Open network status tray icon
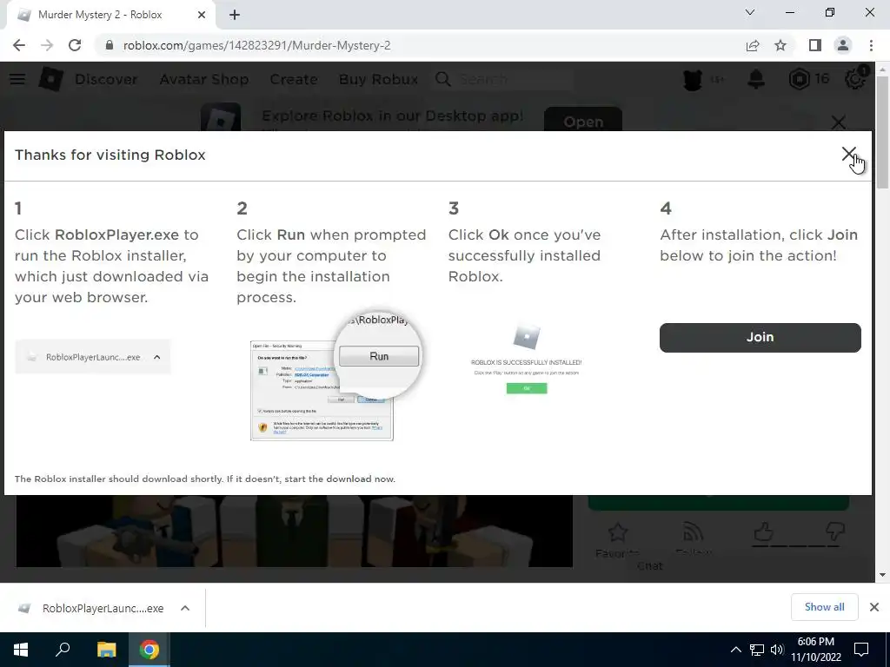890x667 pixels. click(x=757, y=650)
